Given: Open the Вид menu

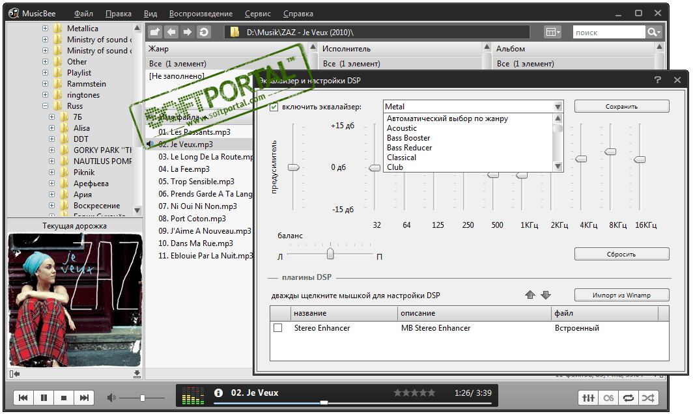Looking at the screenshot, I should (150, 14).
